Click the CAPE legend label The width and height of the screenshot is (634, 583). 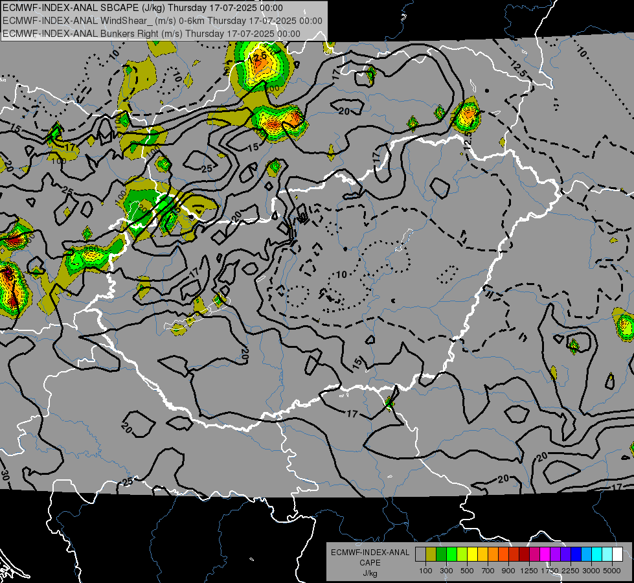370,563
